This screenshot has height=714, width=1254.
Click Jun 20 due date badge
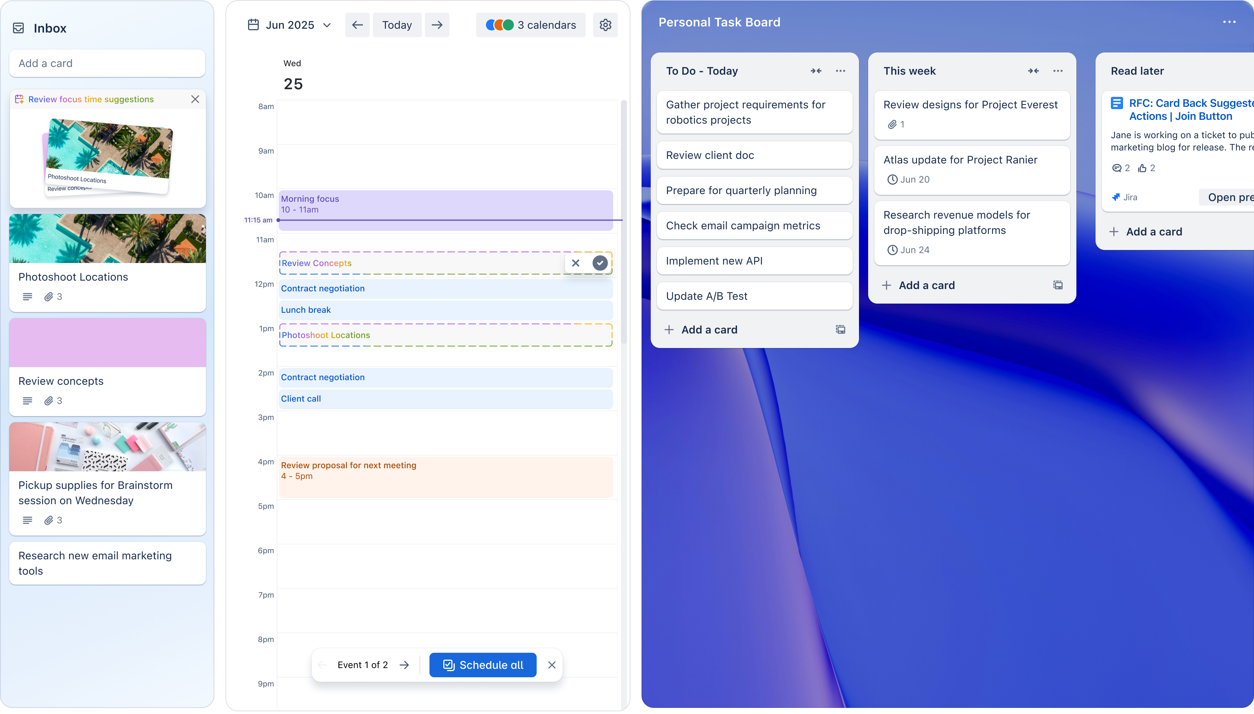tap(908, 180)
